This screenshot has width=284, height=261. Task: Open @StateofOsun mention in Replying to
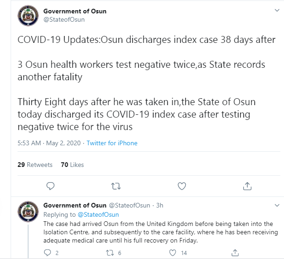98,214
